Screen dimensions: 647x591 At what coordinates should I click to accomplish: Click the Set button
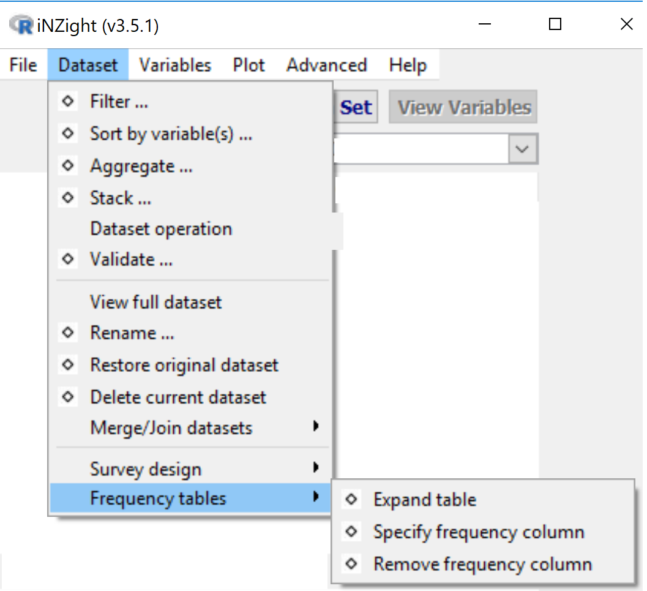pos(356,106)
